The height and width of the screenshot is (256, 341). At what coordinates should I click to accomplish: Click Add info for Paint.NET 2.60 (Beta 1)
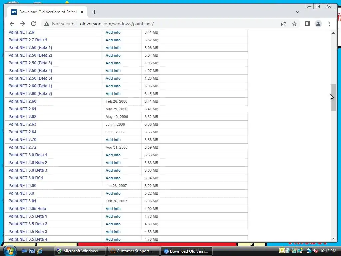tap(113, 86)
